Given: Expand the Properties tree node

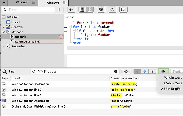Looking at the screenshot, I should tap(3, 46).
